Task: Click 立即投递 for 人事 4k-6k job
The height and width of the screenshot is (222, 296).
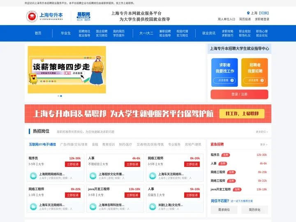Action: pos(132,164)
